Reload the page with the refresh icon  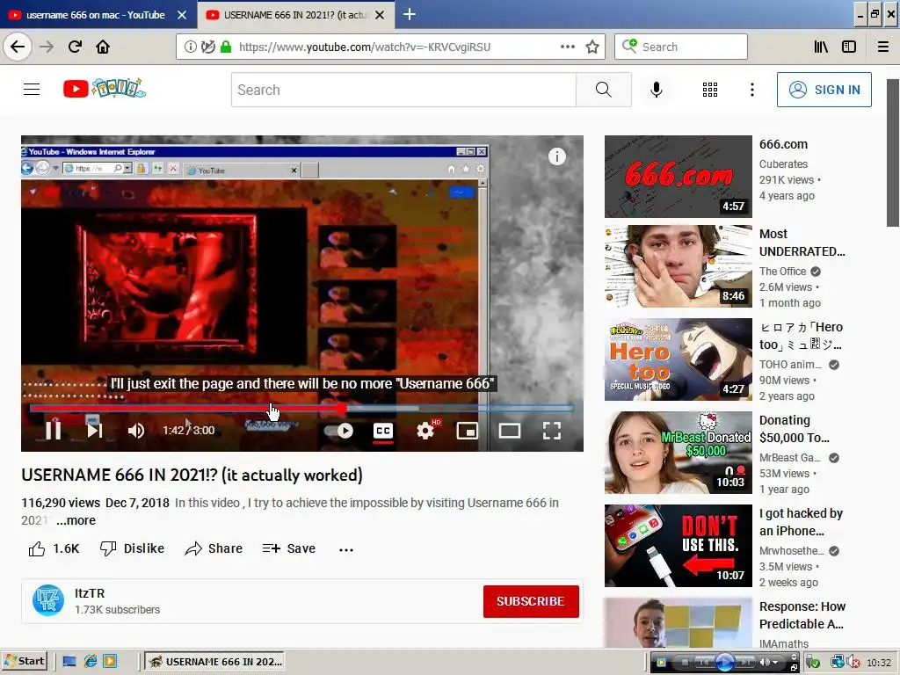(76, 47)
